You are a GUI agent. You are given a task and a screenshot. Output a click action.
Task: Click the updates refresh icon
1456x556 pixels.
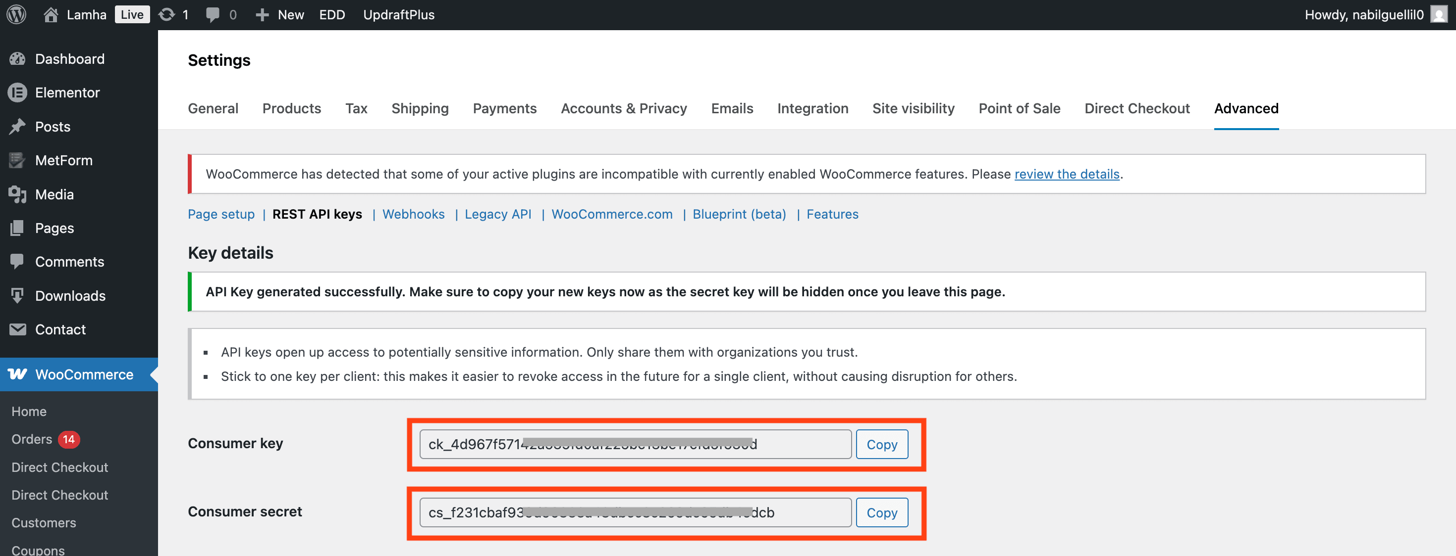click(x=167, y=15)
